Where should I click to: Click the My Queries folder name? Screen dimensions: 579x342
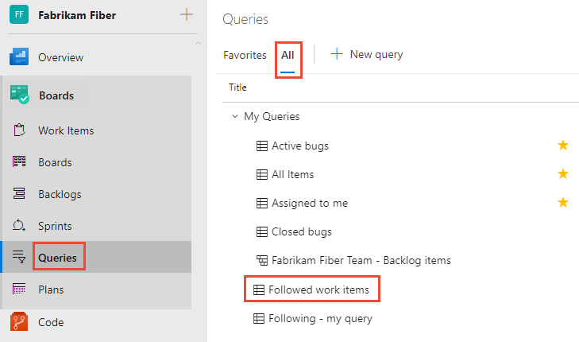[272, 116]
